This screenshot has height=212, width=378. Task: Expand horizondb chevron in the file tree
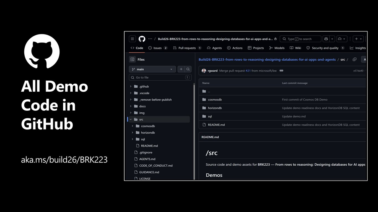[x=132, y=133]
